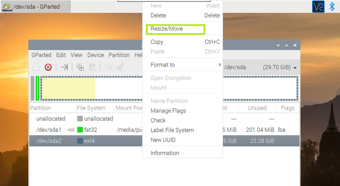
Task: Click the Unused column header
Action: [257, 108]
